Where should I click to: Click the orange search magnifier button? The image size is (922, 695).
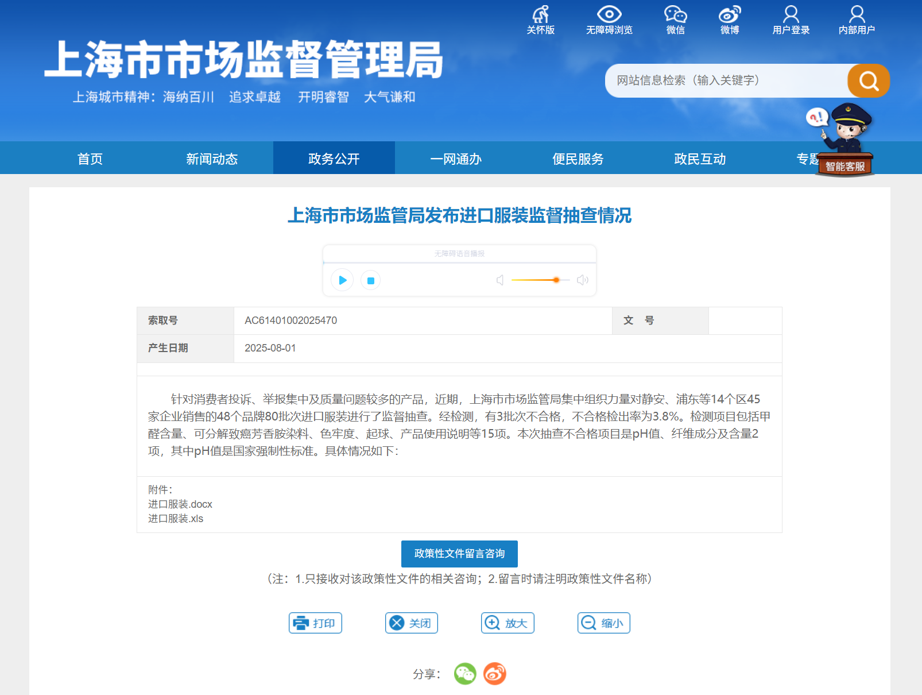coord(868,81)
